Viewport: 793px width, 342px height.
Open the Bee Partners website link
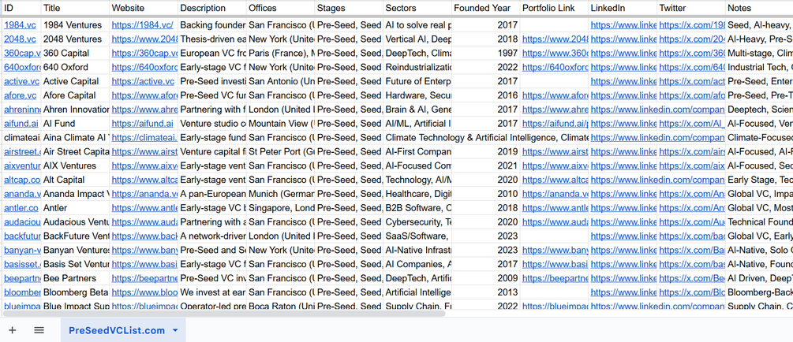tap(144, 278)
